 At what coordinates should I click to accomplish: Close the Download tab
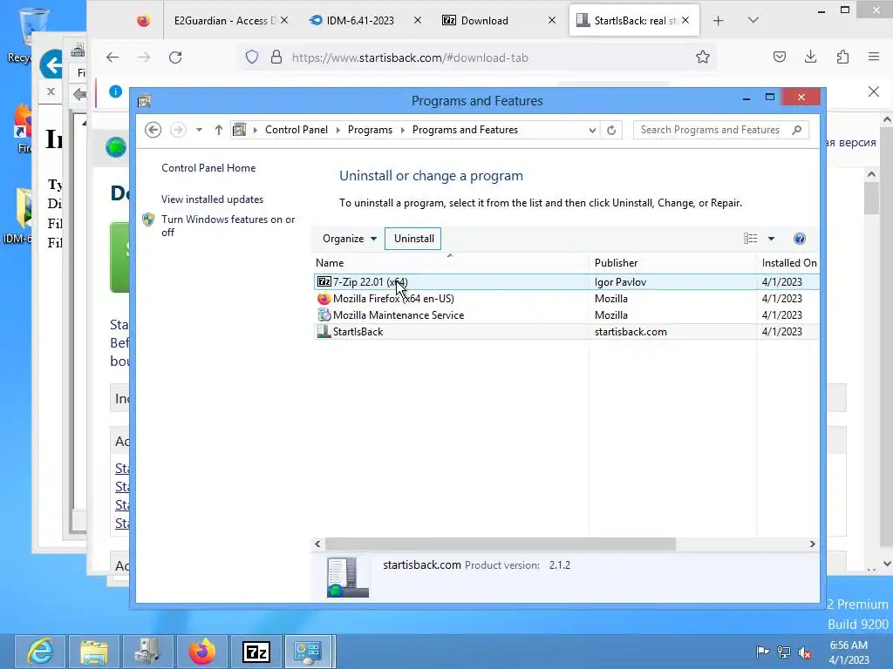click(x=552, y=21)
